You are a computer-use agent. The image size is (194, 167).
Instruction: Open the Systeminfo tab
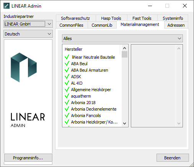pos(173,18)
